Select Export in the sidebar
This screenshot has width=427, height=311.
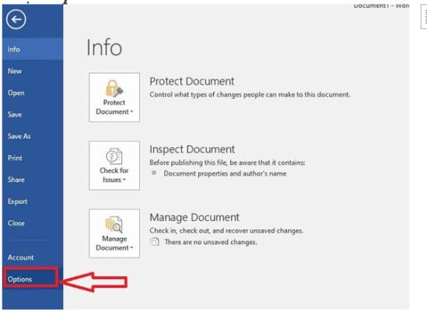(x=33, y=201)
